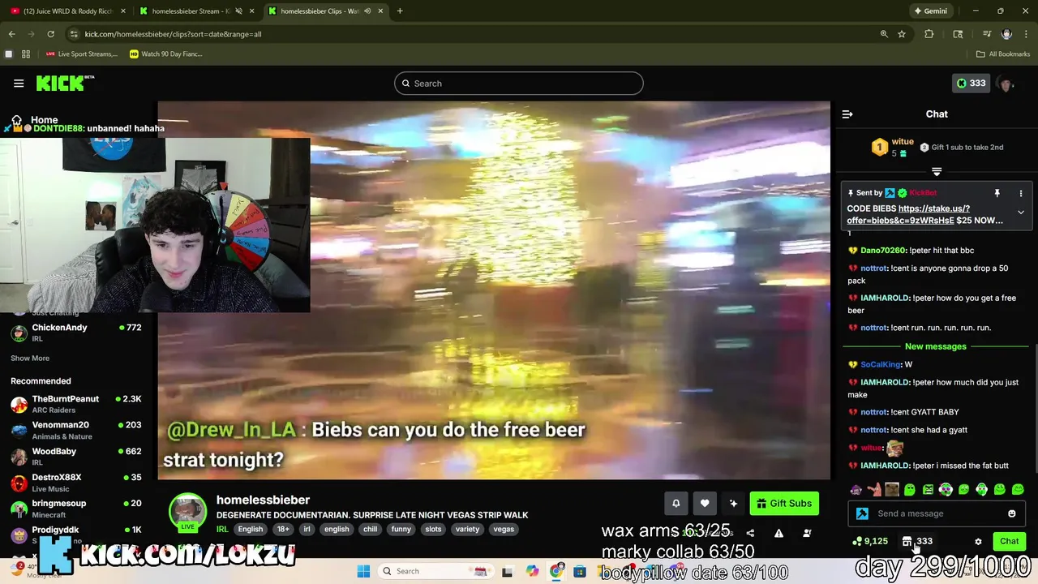Click in the Send a message field
This screenshot has width=1038, height=584.
tap(937, 513)
